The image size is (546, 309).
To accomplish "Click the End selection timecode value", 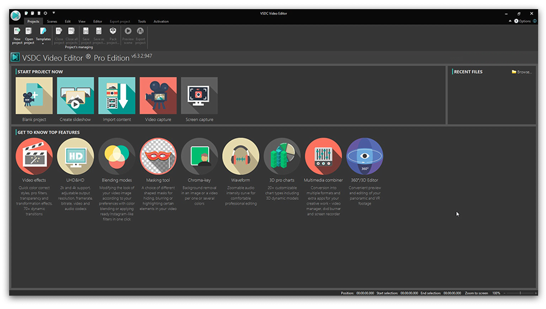I will (x=452, y=293).
